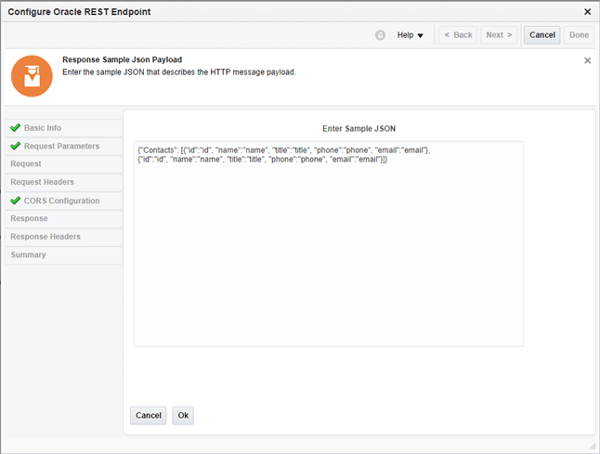Jump to the Summary step

pyautogui.click(x=28, y=254)
